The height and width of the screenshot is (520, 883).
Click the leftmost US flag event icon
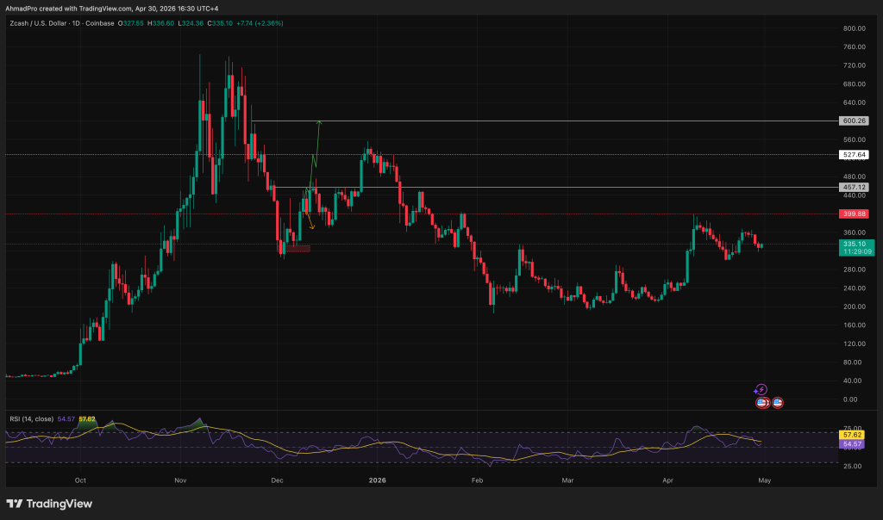coord(761,402)
